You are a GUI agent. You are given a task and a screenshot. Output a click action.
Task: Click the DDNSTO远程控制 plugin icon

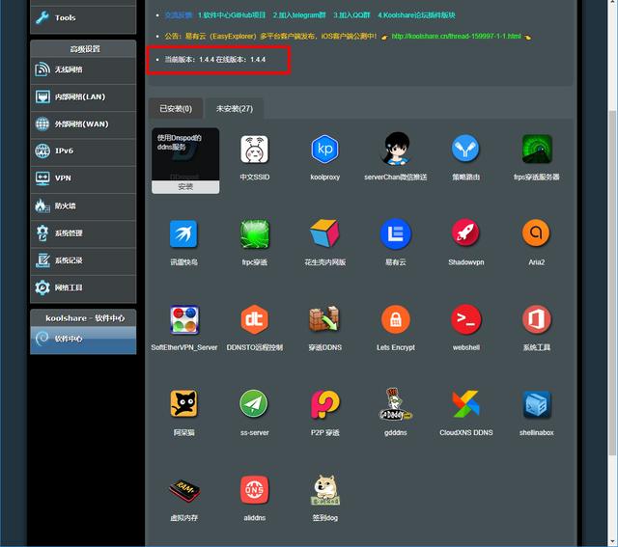tap(254, 319)
